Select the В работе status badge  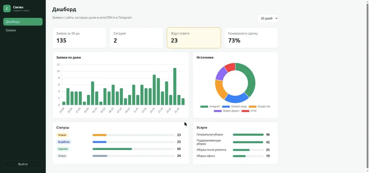click(64, 142)
